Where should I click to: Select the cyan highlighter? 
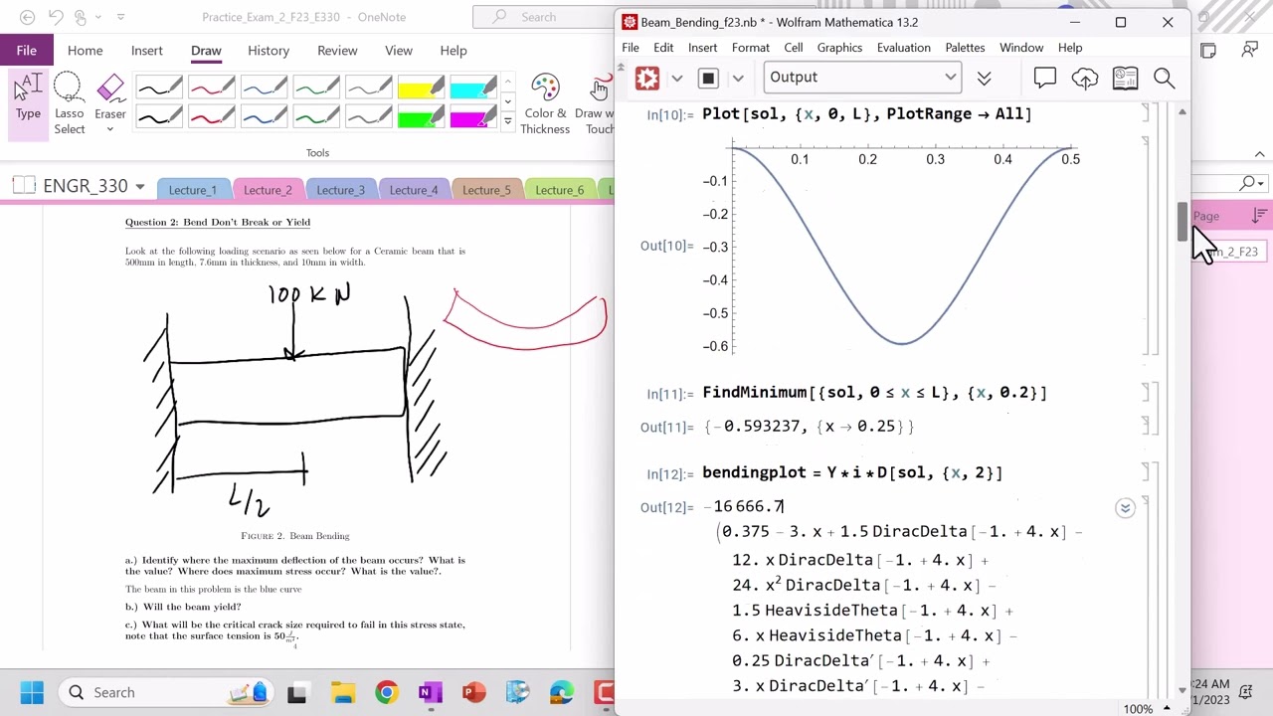472,89
